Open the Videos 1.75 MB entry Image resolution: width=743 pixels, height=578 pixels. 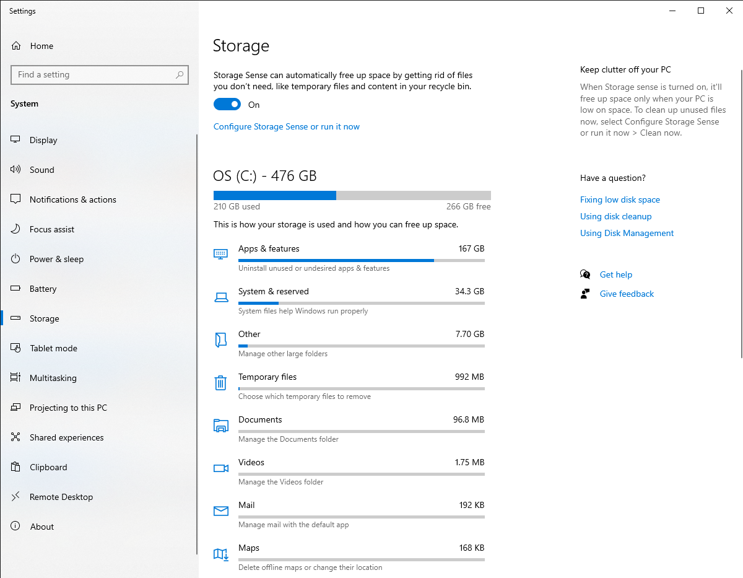click(x=349, y=472)
